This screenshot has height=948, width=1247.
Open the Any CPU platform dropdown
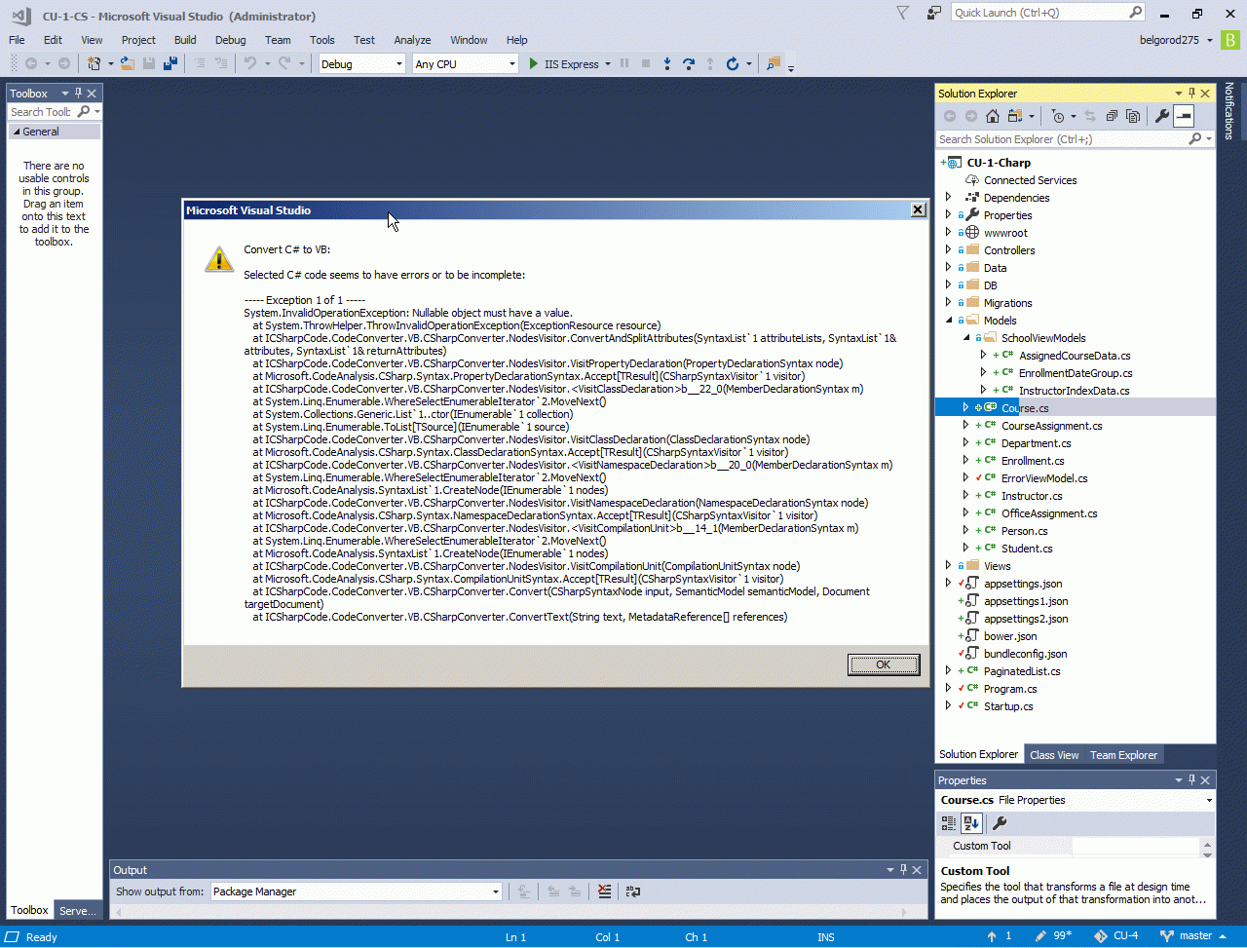[x=465, y=64]
